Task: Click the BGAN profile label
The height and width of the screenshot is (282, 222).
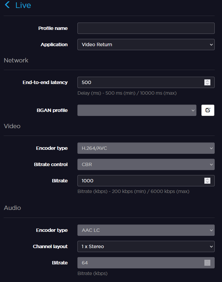Action: 52,110
